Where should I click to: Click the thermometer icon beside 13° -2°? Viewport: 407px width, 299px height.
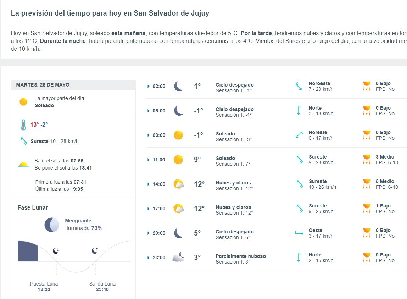point(23,125)
